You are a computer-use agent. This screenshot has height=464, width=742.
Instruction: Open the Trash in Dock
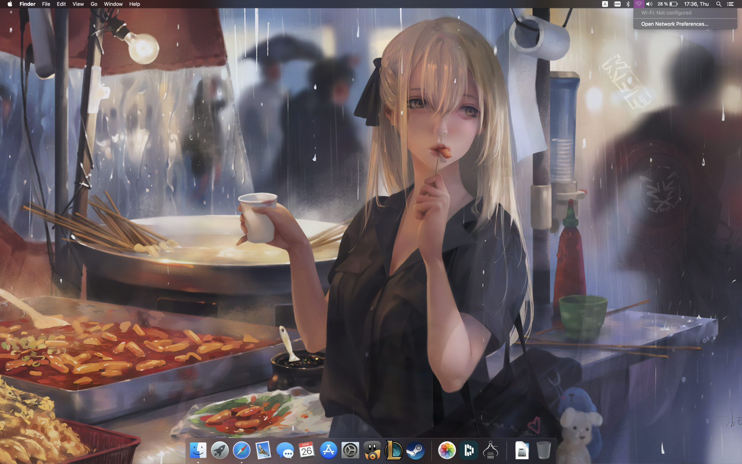[x=544, y=451]
